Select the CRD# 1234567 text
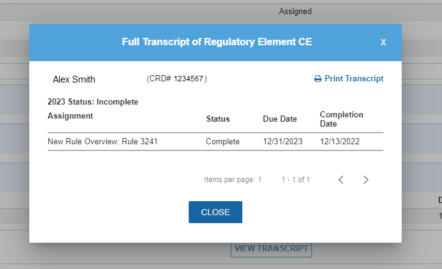 (176, 79)
